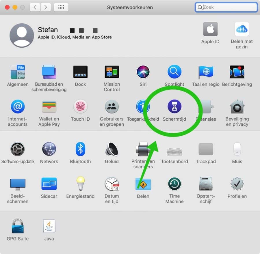Open GPG Suite preferences
Image resolution: width=260 pixels, height=254 pixels.
[x=18, y=226]
